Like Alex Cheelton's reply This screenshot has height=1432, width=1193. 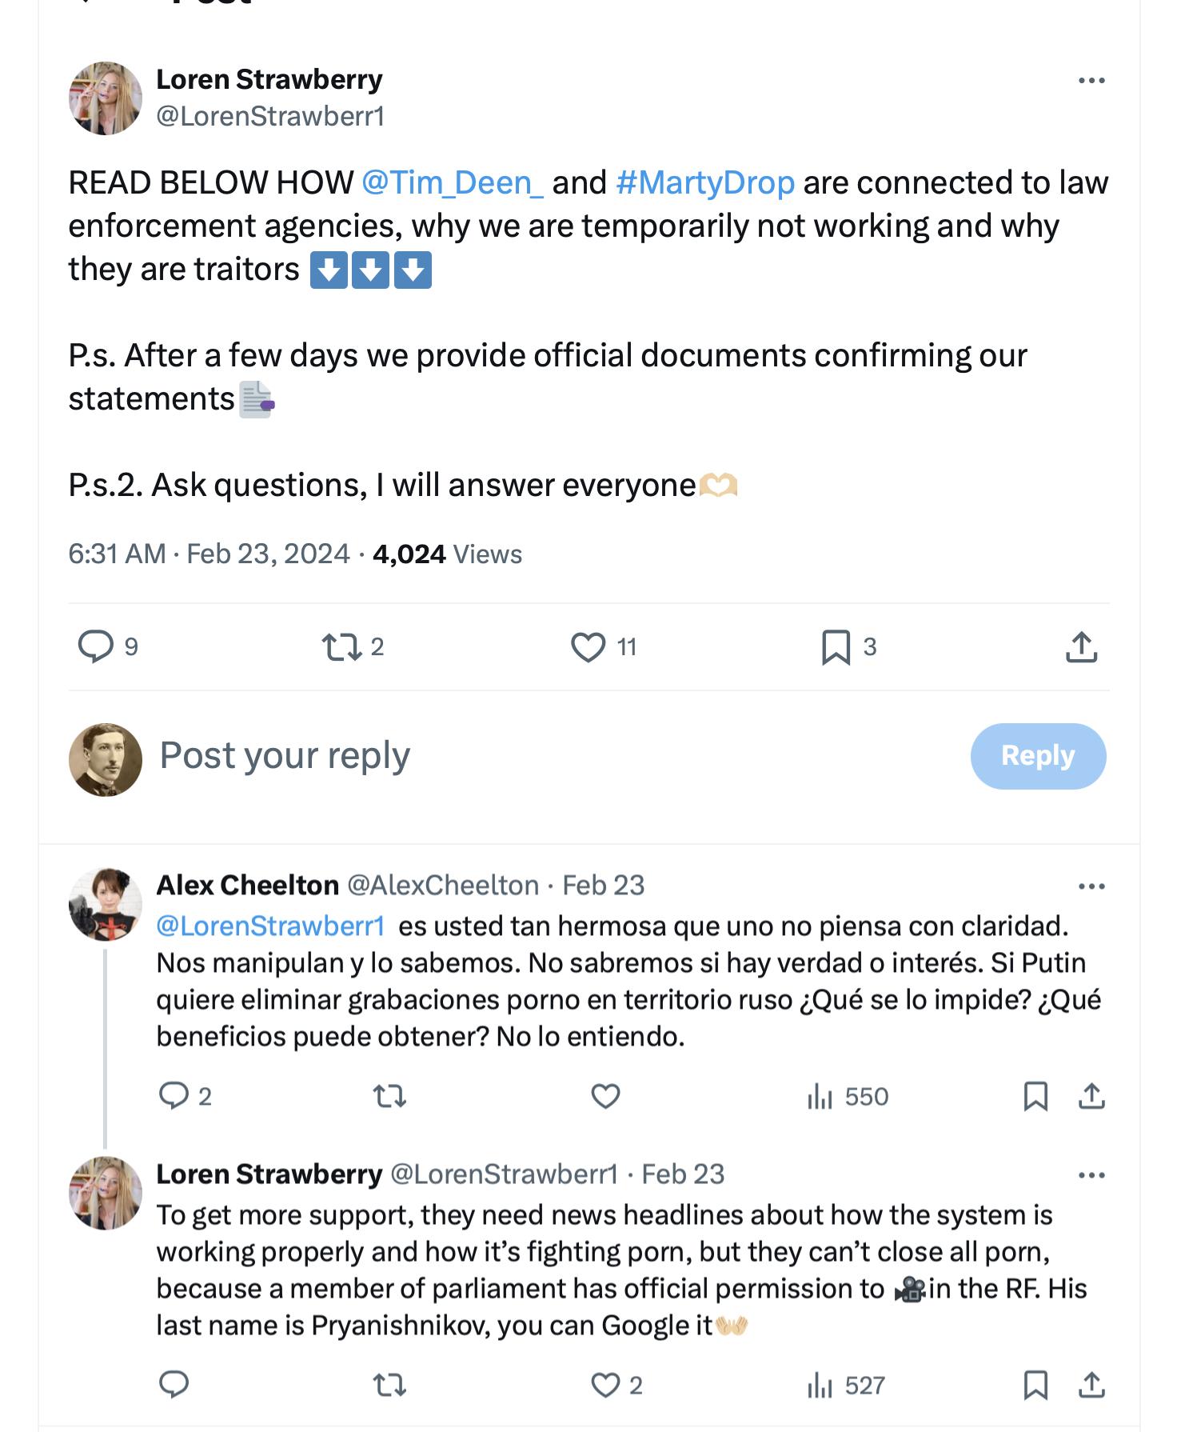[605, 1095]
